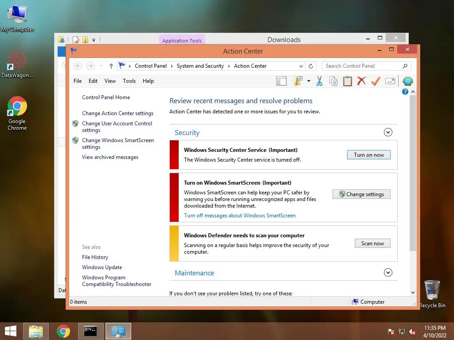Screen dimensions: 454x340
Task: Open View archived messages link
Action: [110, 157]
